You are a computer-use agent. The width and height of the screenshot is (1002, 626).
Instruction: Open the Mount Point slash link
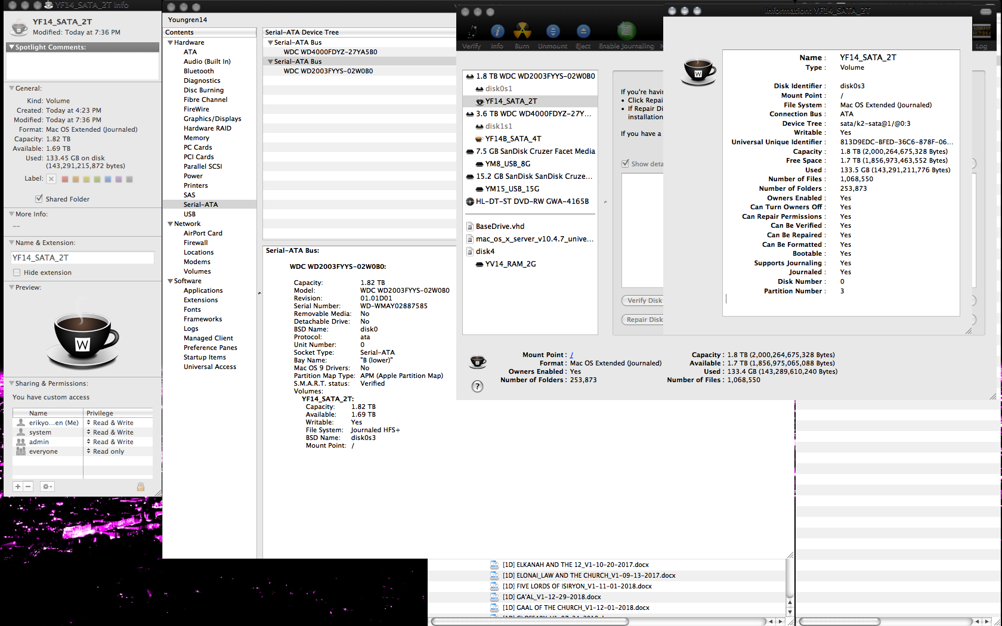pos(571,355)
